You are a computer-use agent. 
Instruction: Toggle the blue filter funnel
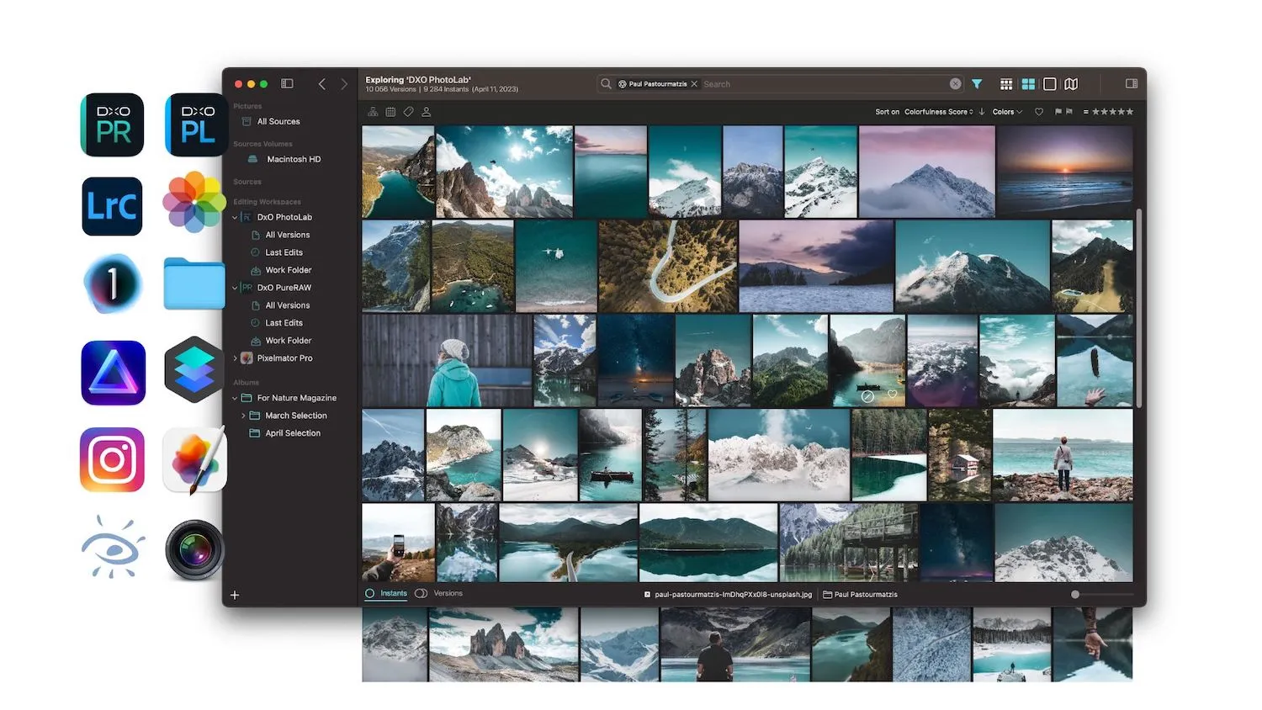point(977,84)
